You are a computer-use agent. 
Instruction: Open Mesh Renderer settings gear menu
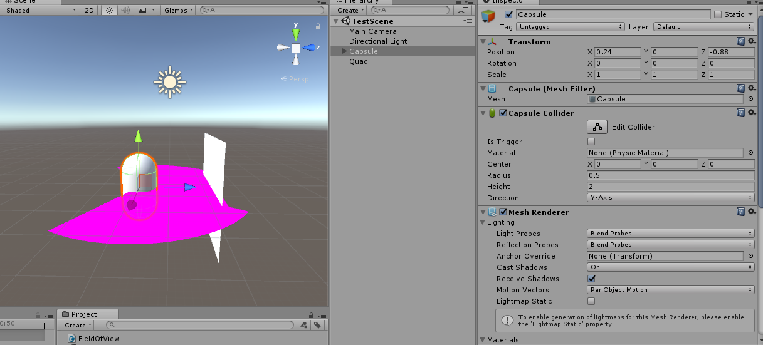coord(750,212)
